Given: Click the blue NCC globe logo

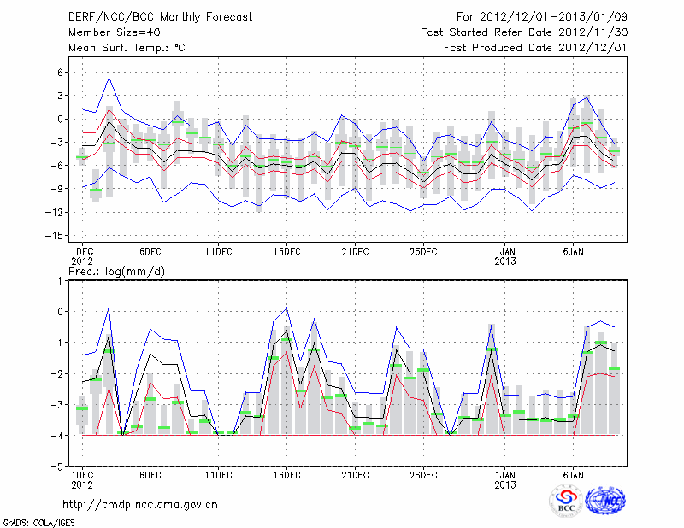Looking at the screenshot, I should [604, 501].
